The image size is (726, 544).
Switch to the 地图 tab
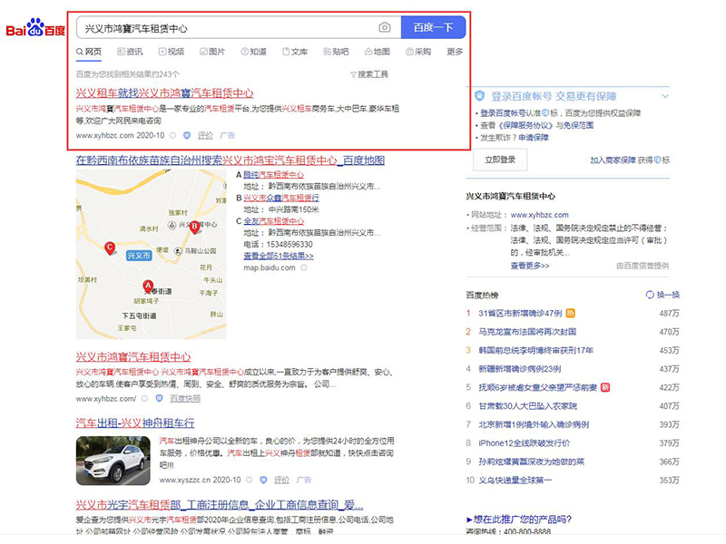pos(378,52)
